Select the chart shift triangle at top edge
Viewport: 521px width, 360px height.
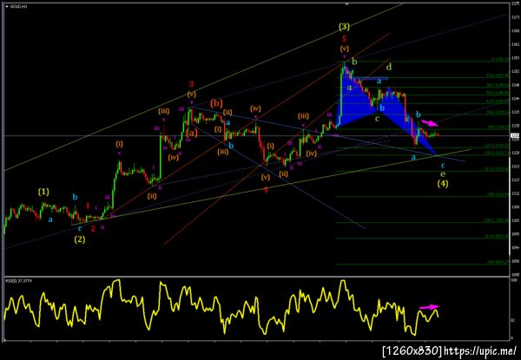346,4
